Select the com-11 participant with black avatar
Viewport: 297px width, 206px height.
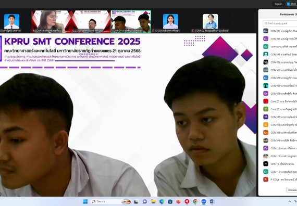coord(280,164)
